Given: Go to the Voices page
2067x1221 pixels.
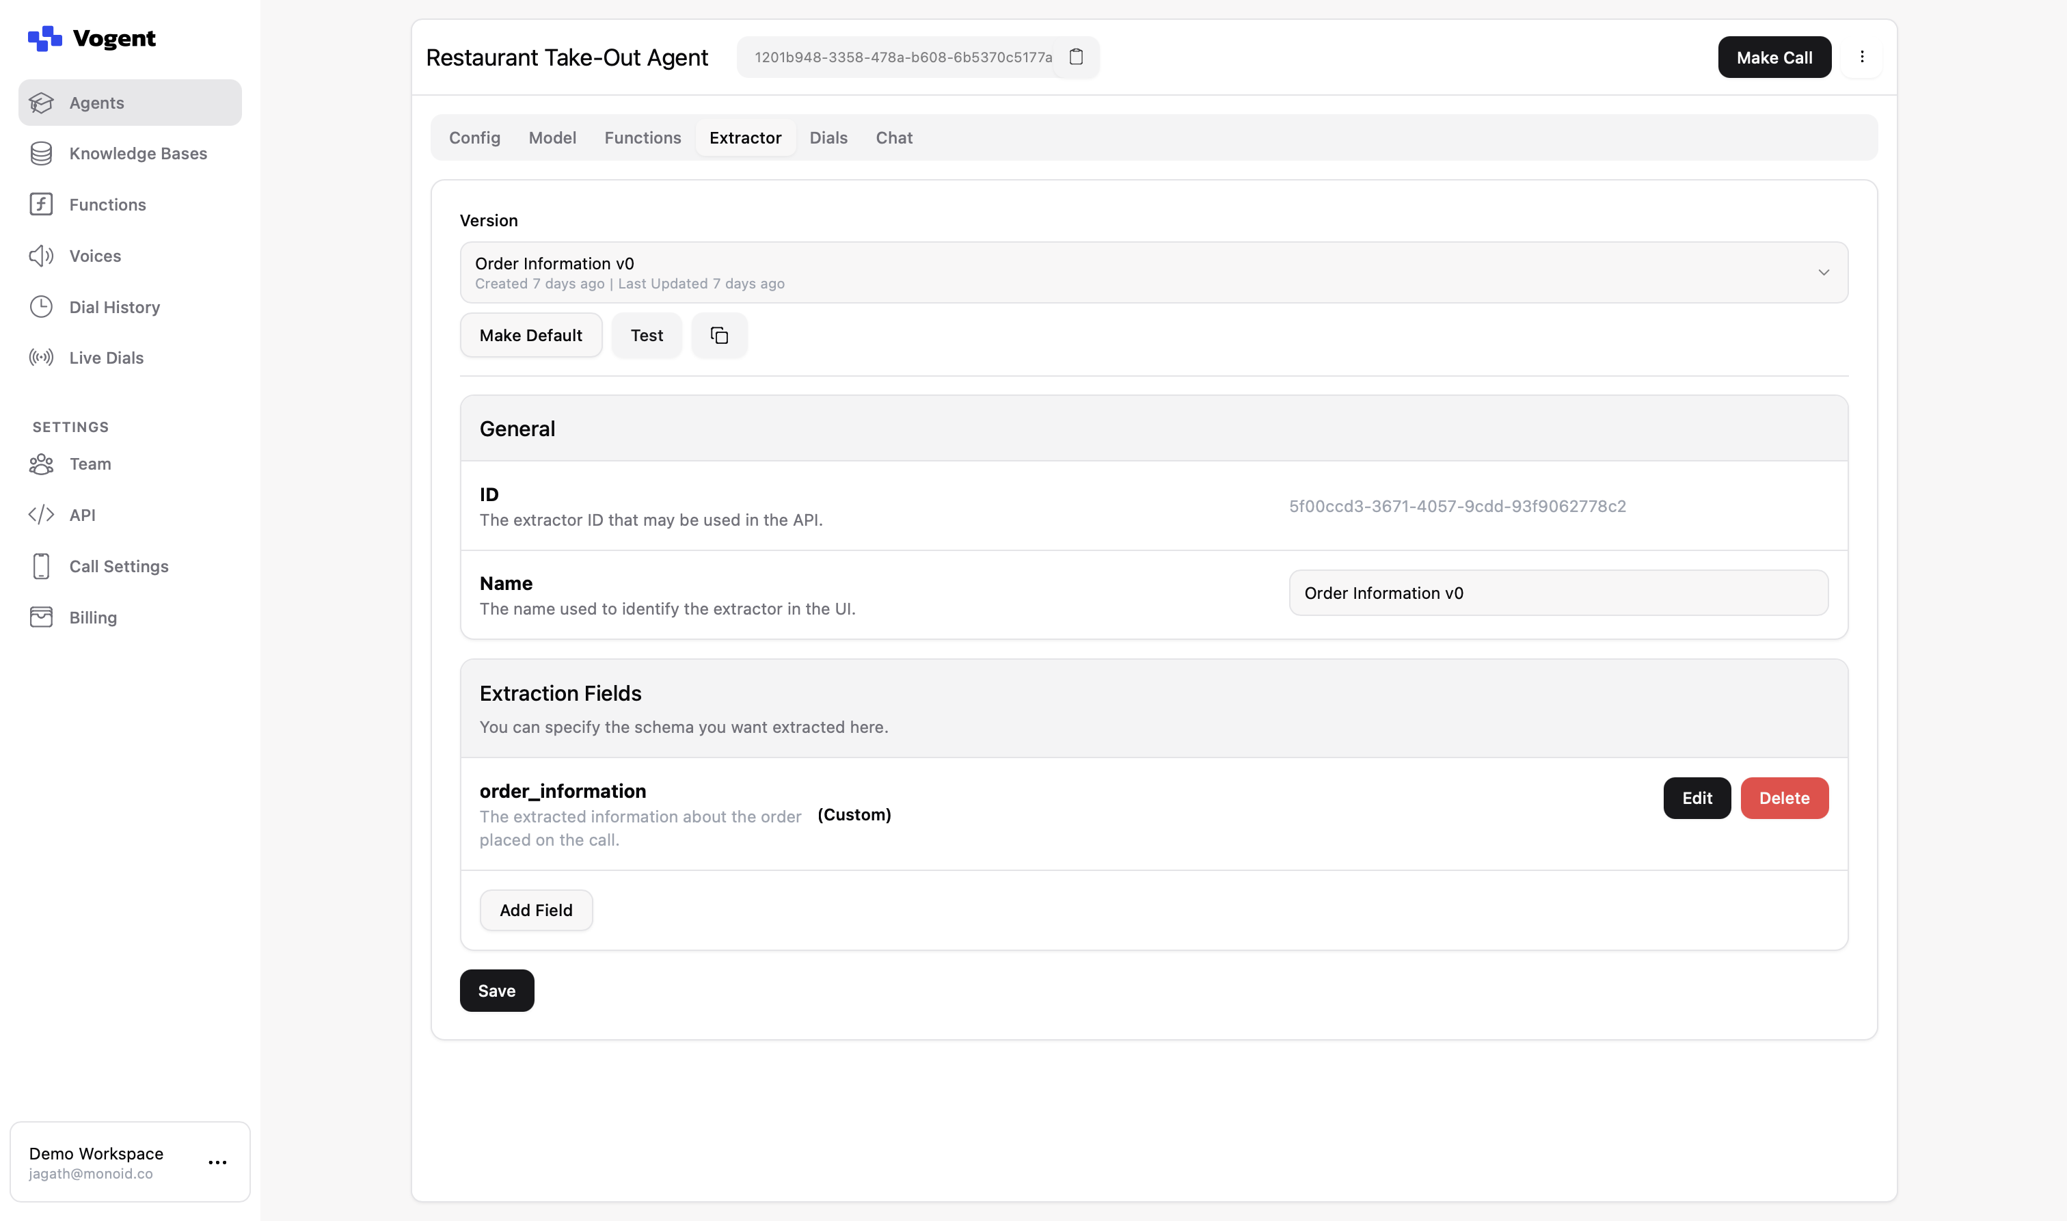Looking at the screenshot, I should 94,256.
